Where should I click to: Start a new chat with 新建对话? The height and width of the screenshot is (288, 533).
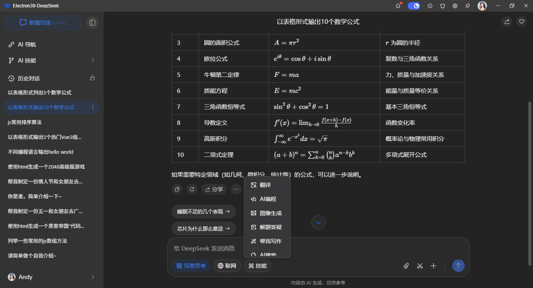(42, 22)
